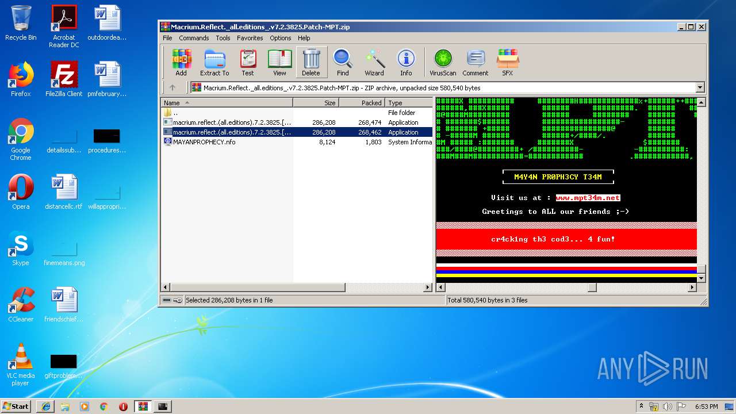The height and width of the screenshot is (414, 736).
Task: Open the Help menu
Action: (304, 38)
